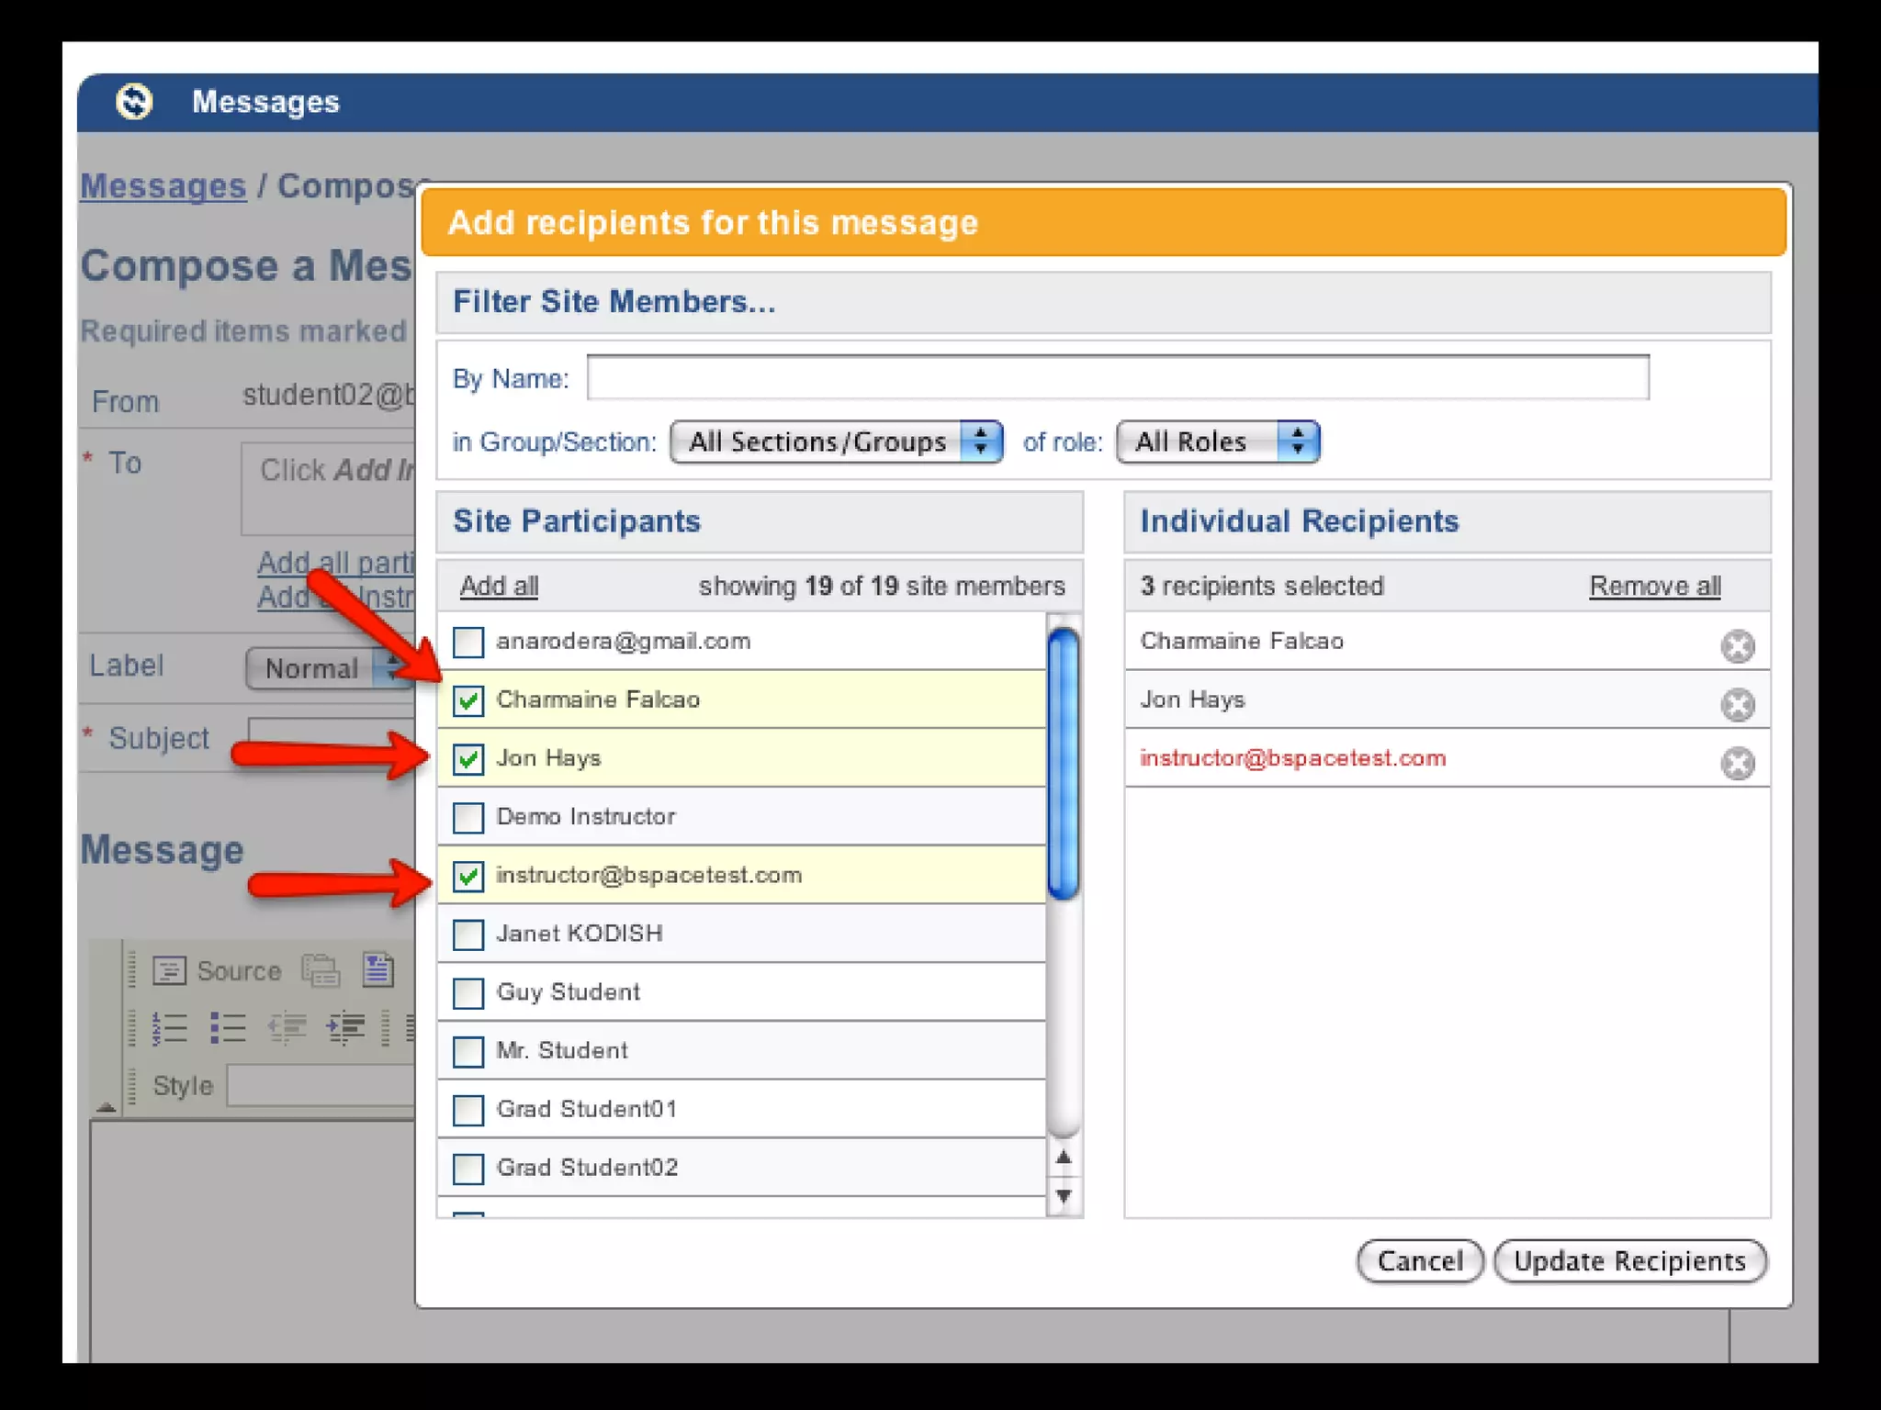The width and height of the screenshot is (1881, 1410).
Task: Check the Demo Instructor checkbox
Action: coord(468,817)
